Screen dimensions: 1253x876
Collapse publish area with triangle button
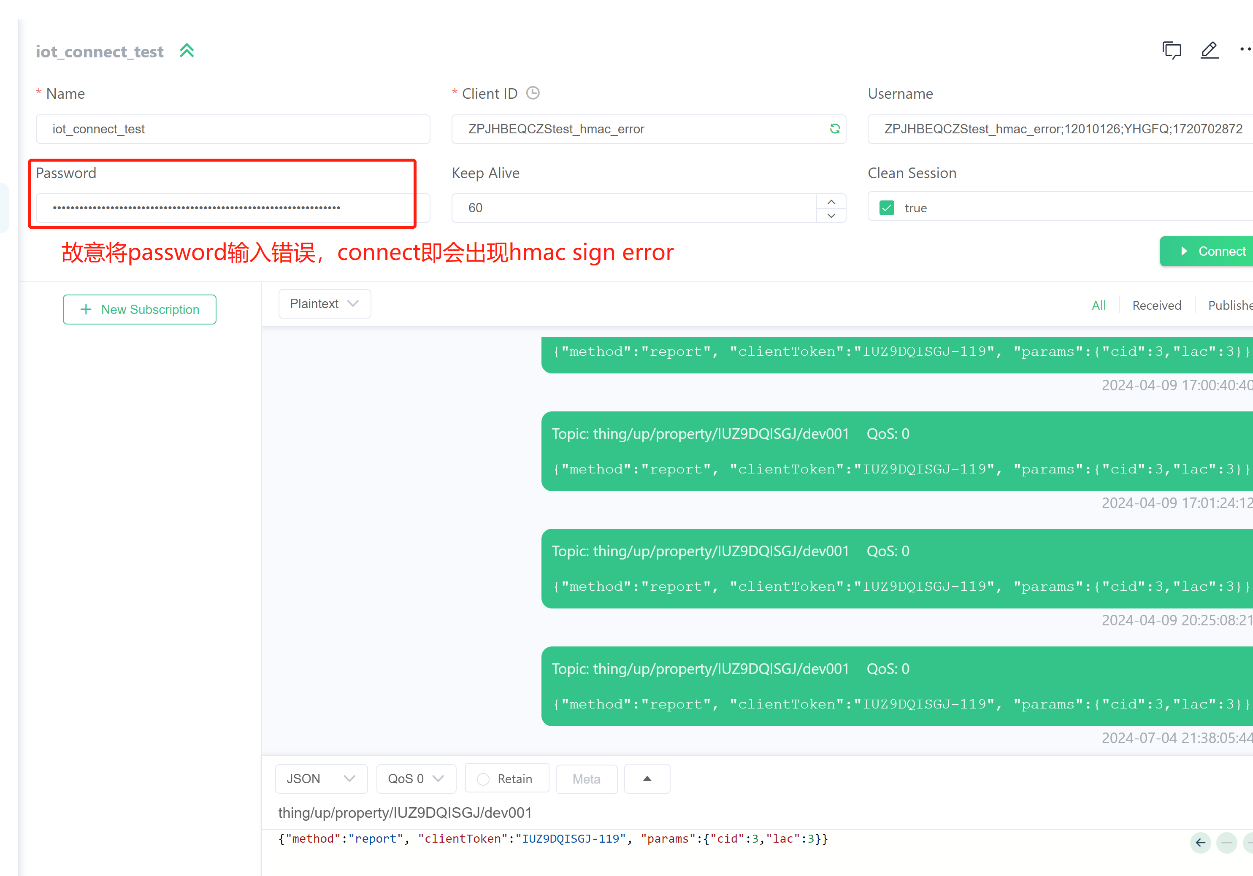(647, 779)
